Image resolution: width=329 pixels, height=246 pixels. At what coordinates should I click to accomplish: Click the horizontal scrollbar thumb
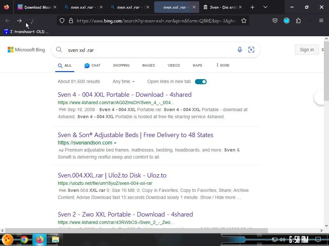coord(136,231)
